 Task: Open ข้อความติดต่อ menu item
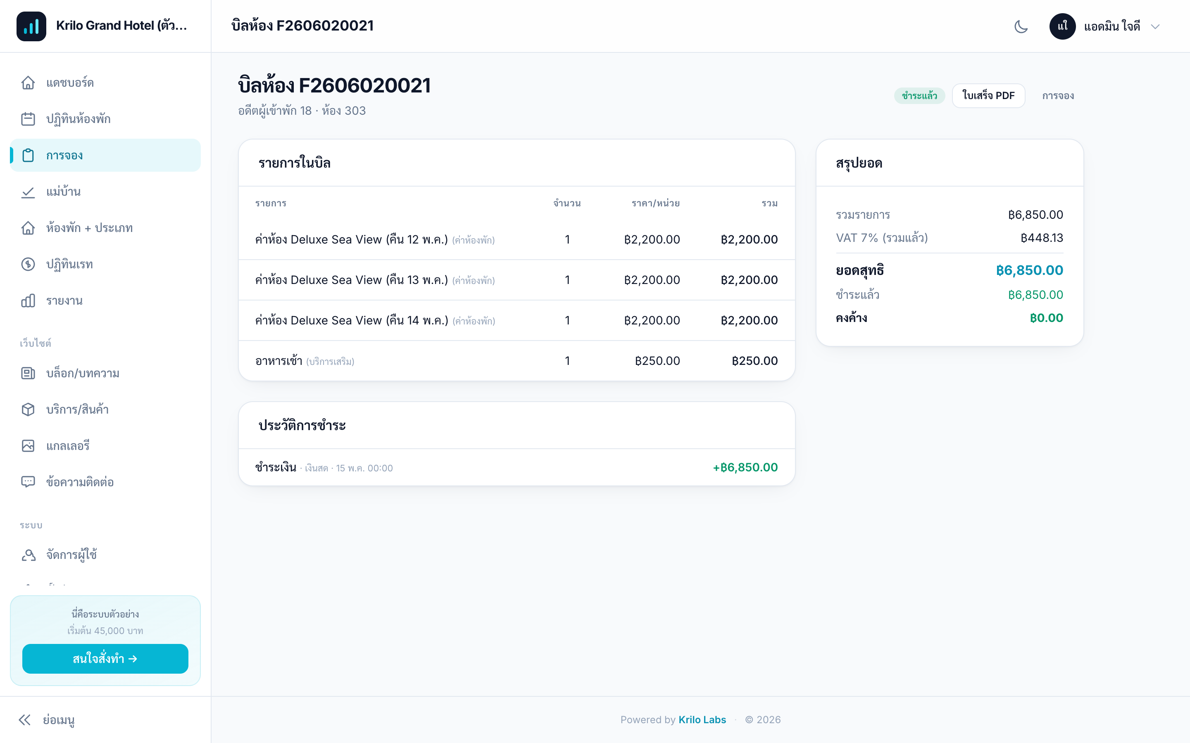click(105, 482)
